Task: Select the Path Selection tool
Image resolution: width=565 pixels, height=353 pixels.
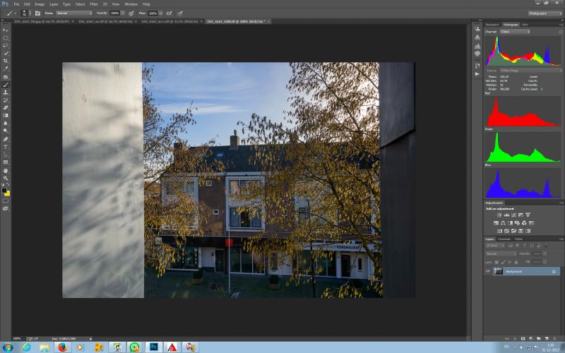Action: tap(6, 155)
